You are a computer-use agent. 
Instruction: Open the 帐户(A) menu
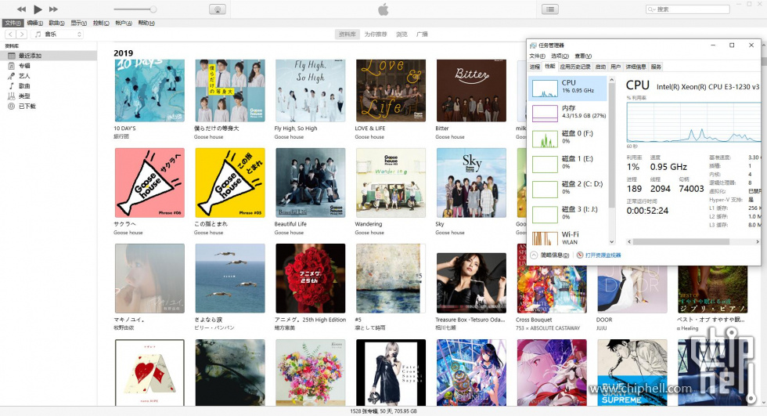click(x=124, y=23)
